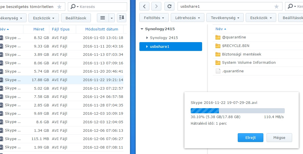Open sort order button in left window
Viewport: 303px width, 154px height.
click(121, 18)
